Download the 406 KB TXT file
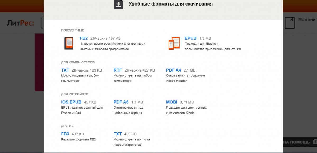 [118, 134]
